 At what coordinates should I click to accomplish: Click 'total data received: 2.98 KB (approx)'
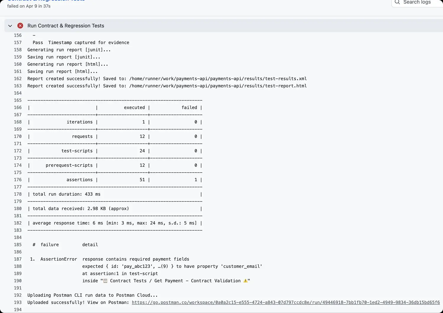pos(81,209)
